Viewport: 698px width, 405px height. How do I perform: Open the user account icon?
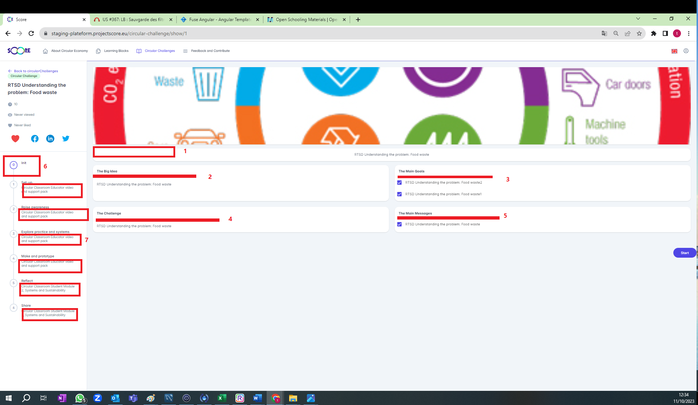pos(686,51)
